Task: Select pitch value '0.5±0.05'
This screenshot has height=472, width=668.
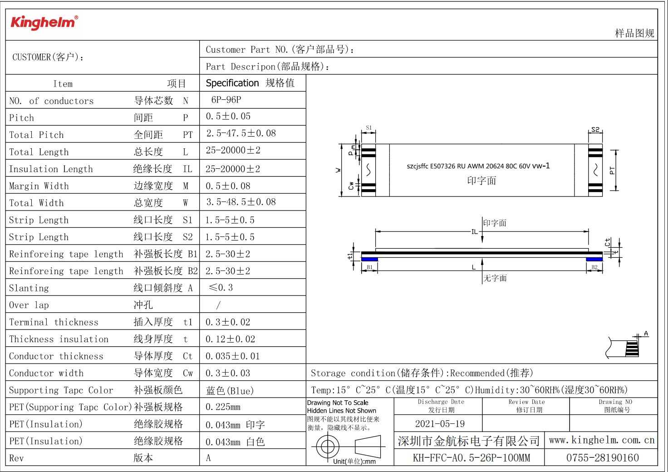Action: pos(228,117)
